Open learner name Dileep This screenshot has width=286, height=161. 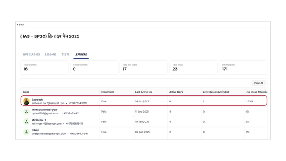(x=36, y=130)
